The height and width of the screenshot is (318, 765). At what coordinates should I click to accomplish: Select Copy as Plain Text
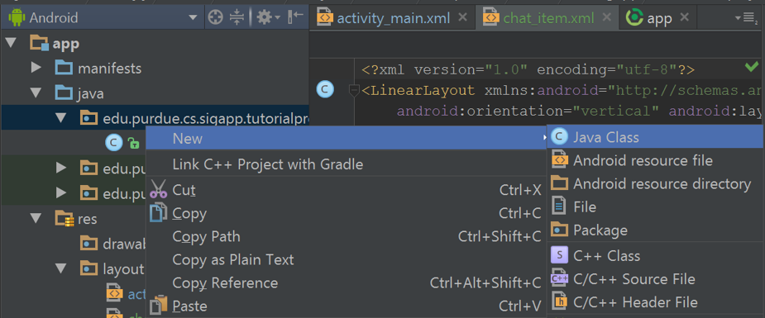(347, 259)
